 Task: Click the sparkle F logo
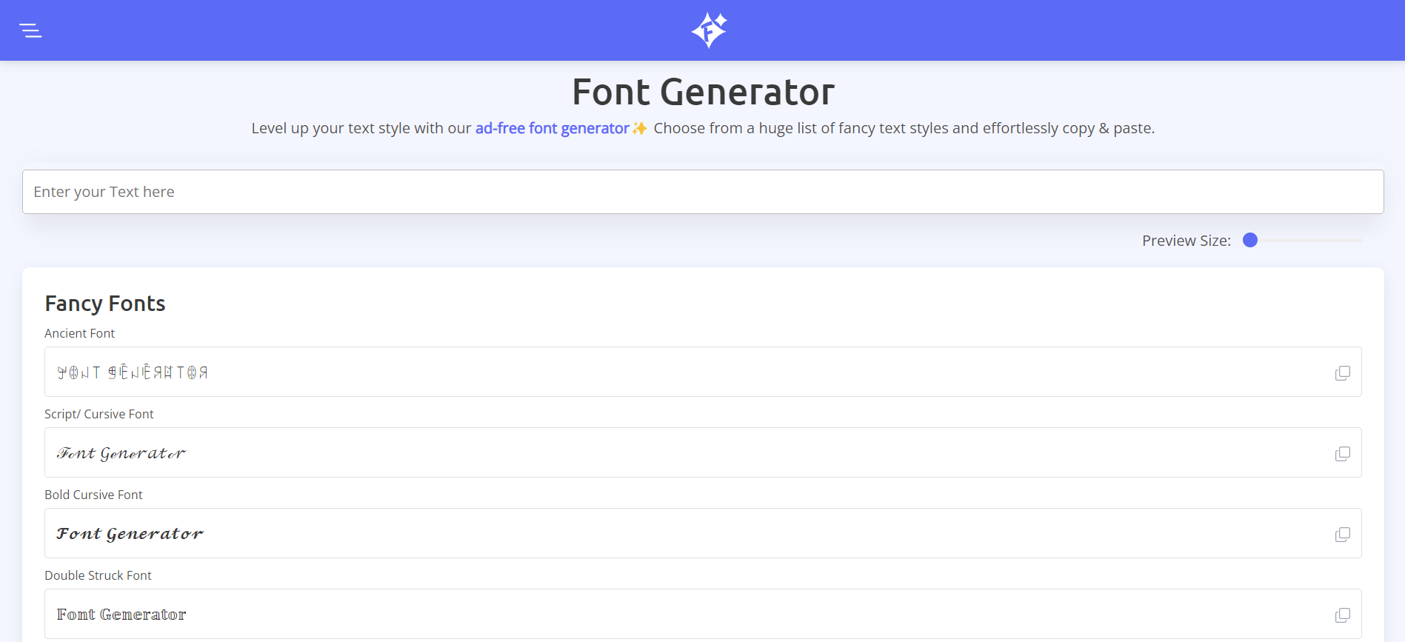pos(709,30)
